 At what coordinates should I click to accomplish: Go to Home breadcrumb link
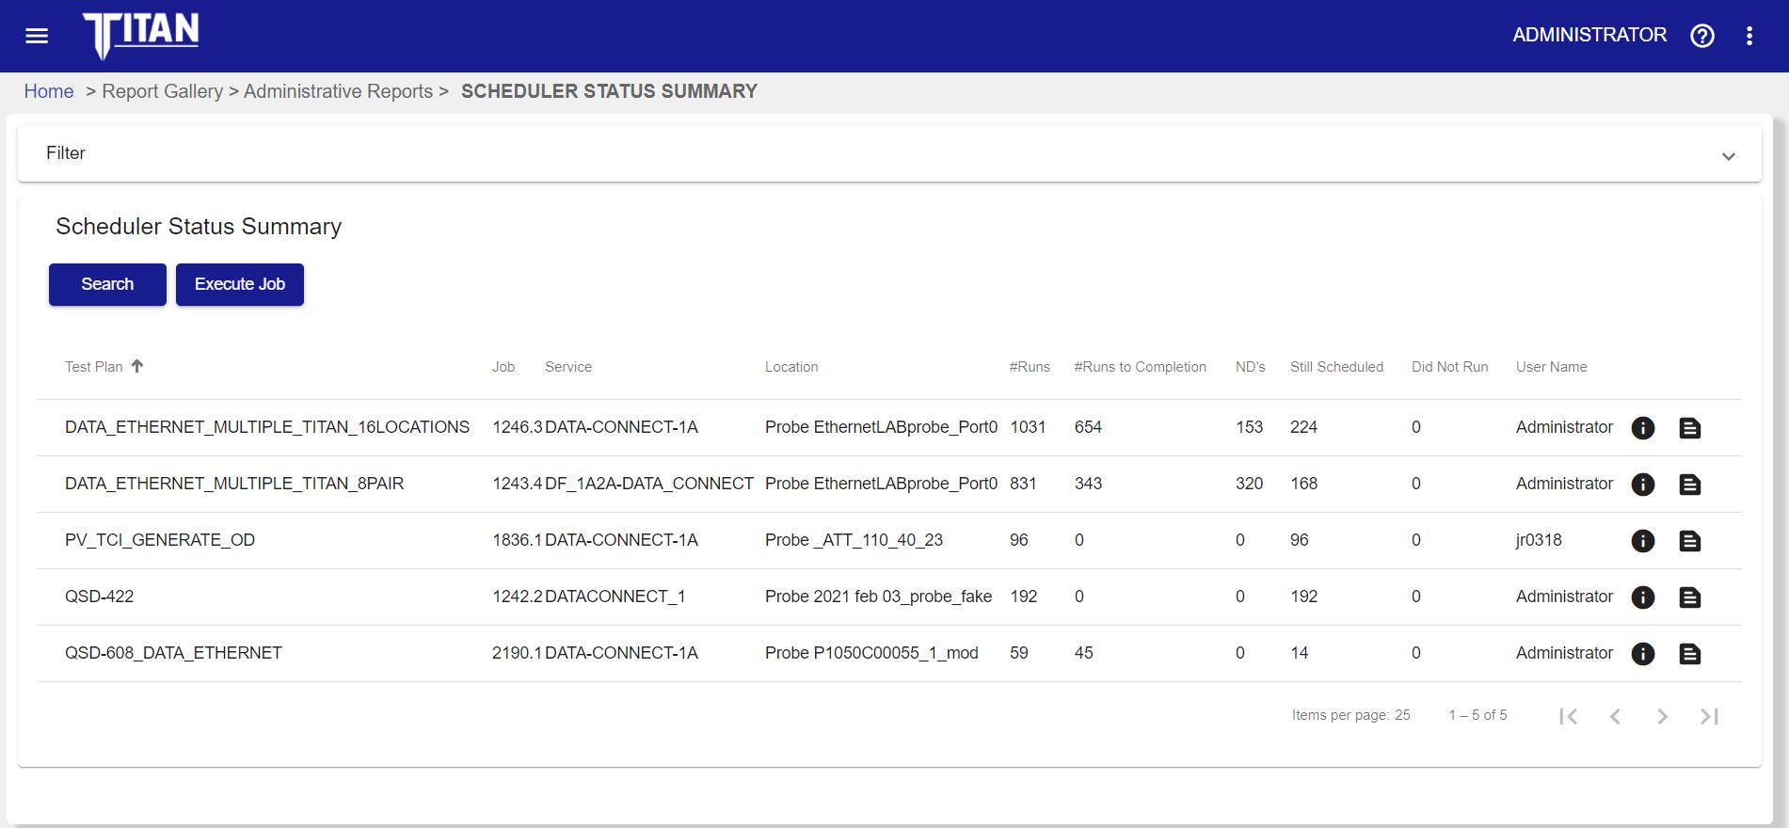49,91
